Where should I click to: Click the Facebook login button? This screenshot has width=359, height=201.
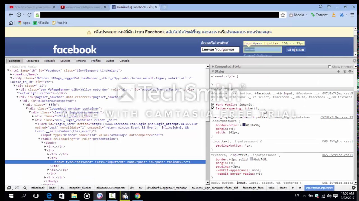[296, 49]
